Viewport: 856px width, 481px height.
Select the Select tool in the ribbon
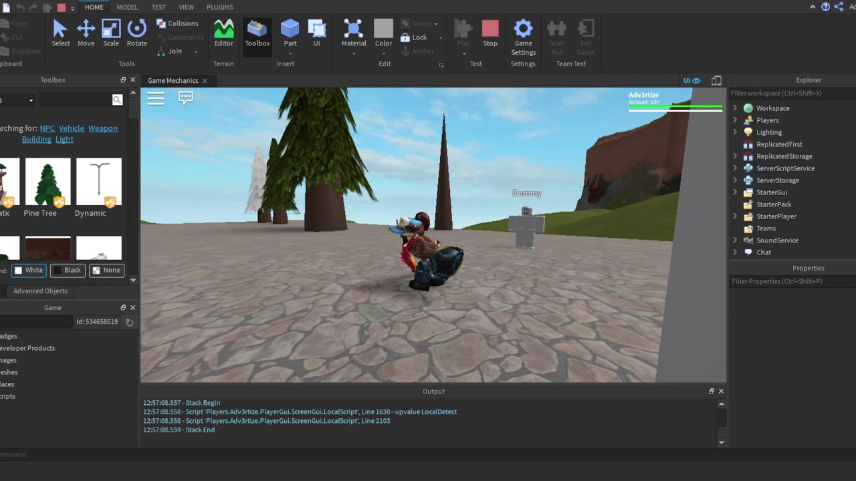click(x=60, y=33)
